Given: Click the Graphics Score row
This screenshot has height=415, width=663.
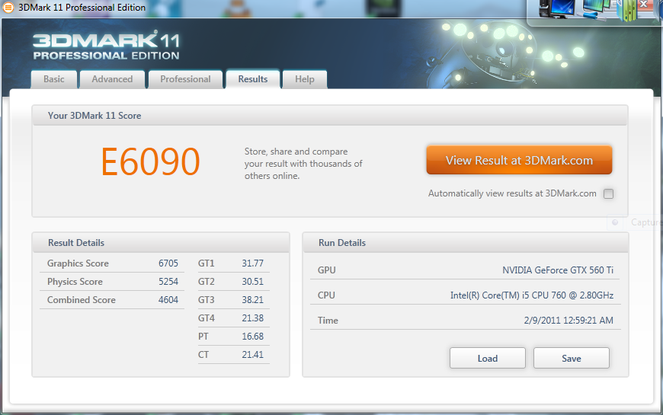Looking at the screenshot, I should (x=111, y=263).
